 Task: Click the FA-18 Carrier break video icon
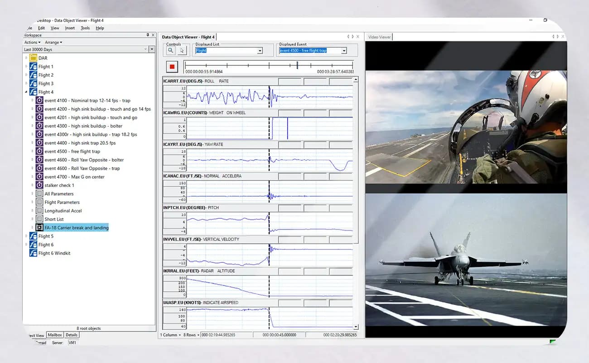click(x=39, y=228)
